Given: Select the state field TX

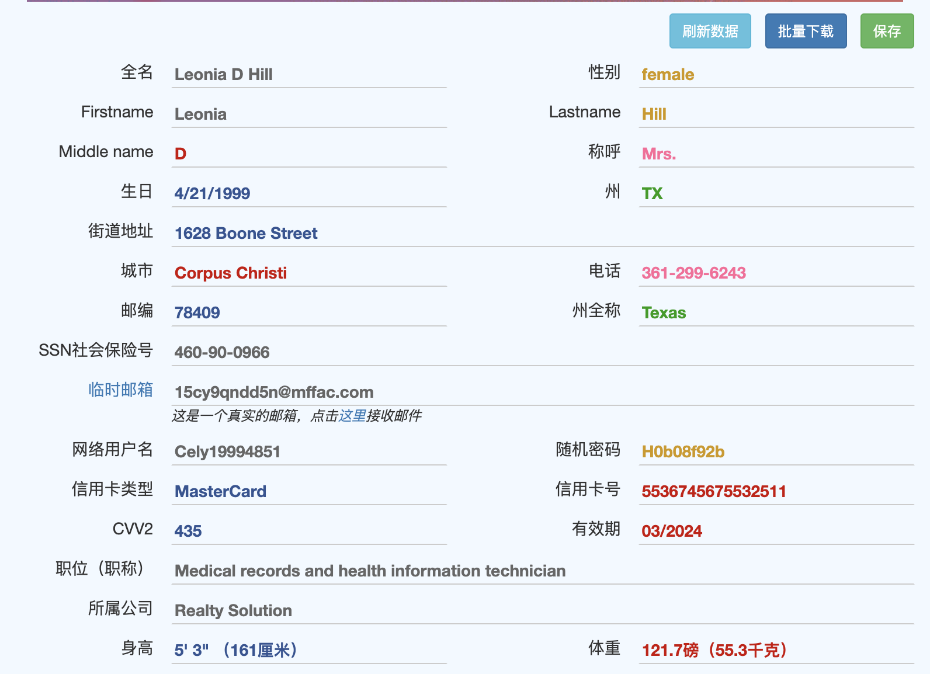Looking at the screenshot, I should click(776, 193).
